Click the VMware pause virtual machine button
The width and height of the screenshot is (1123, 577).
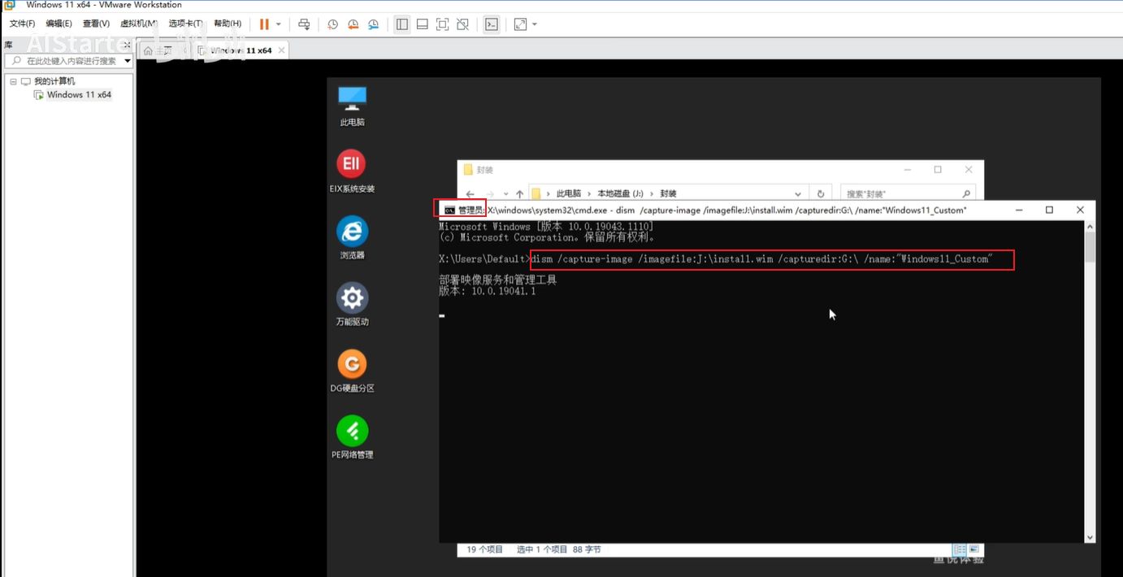coord(264,24)
